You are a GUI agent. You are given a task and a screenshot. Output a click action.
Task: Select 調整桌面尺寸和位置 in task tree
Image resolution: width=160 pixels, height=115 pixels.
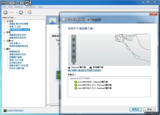tap(19, 65)
